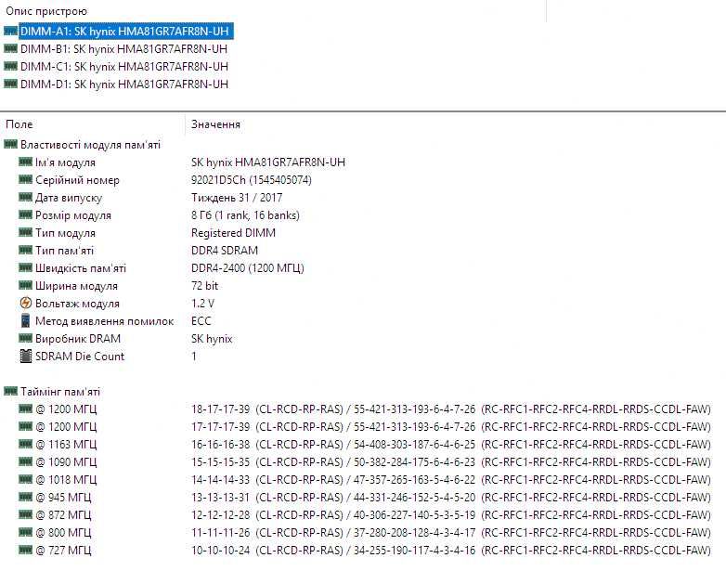Select the timing row beginning '11-11-11-26'
726x571 pixels.
(451, 533)
